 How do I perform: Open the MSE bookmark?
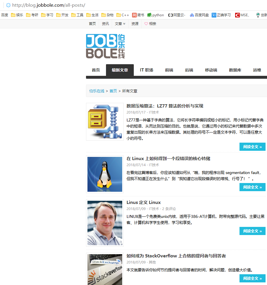coord(242,15)
